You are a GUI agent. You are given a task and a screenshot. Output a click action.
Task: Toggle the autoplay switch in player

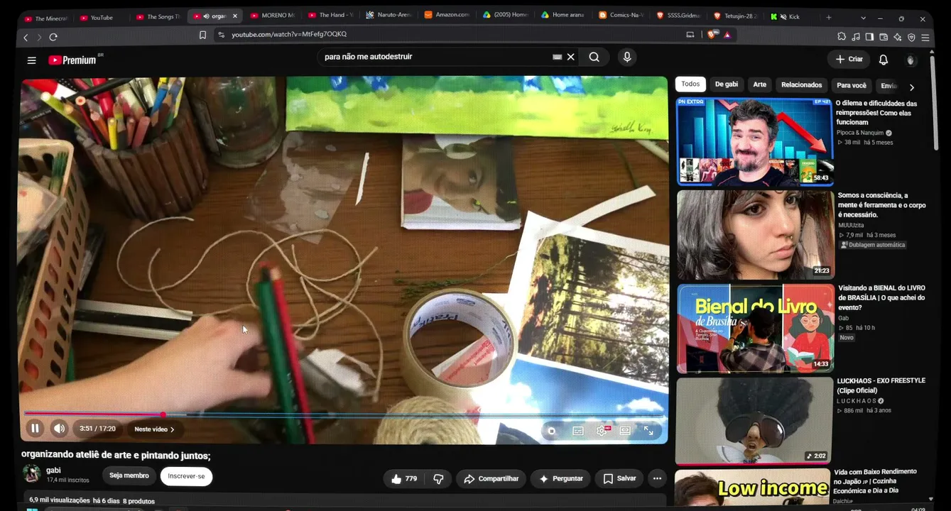pyautogui.click(x=551, y=431)
